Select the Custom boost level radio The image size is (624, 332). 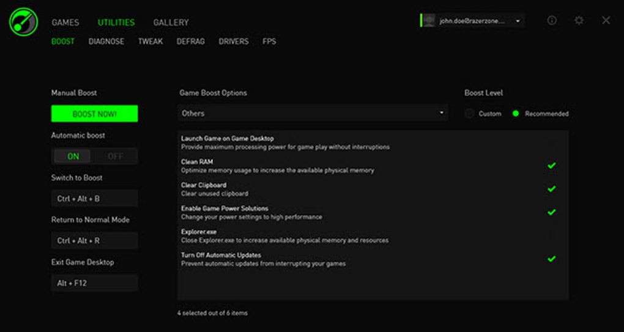click(x=470, y=114)
